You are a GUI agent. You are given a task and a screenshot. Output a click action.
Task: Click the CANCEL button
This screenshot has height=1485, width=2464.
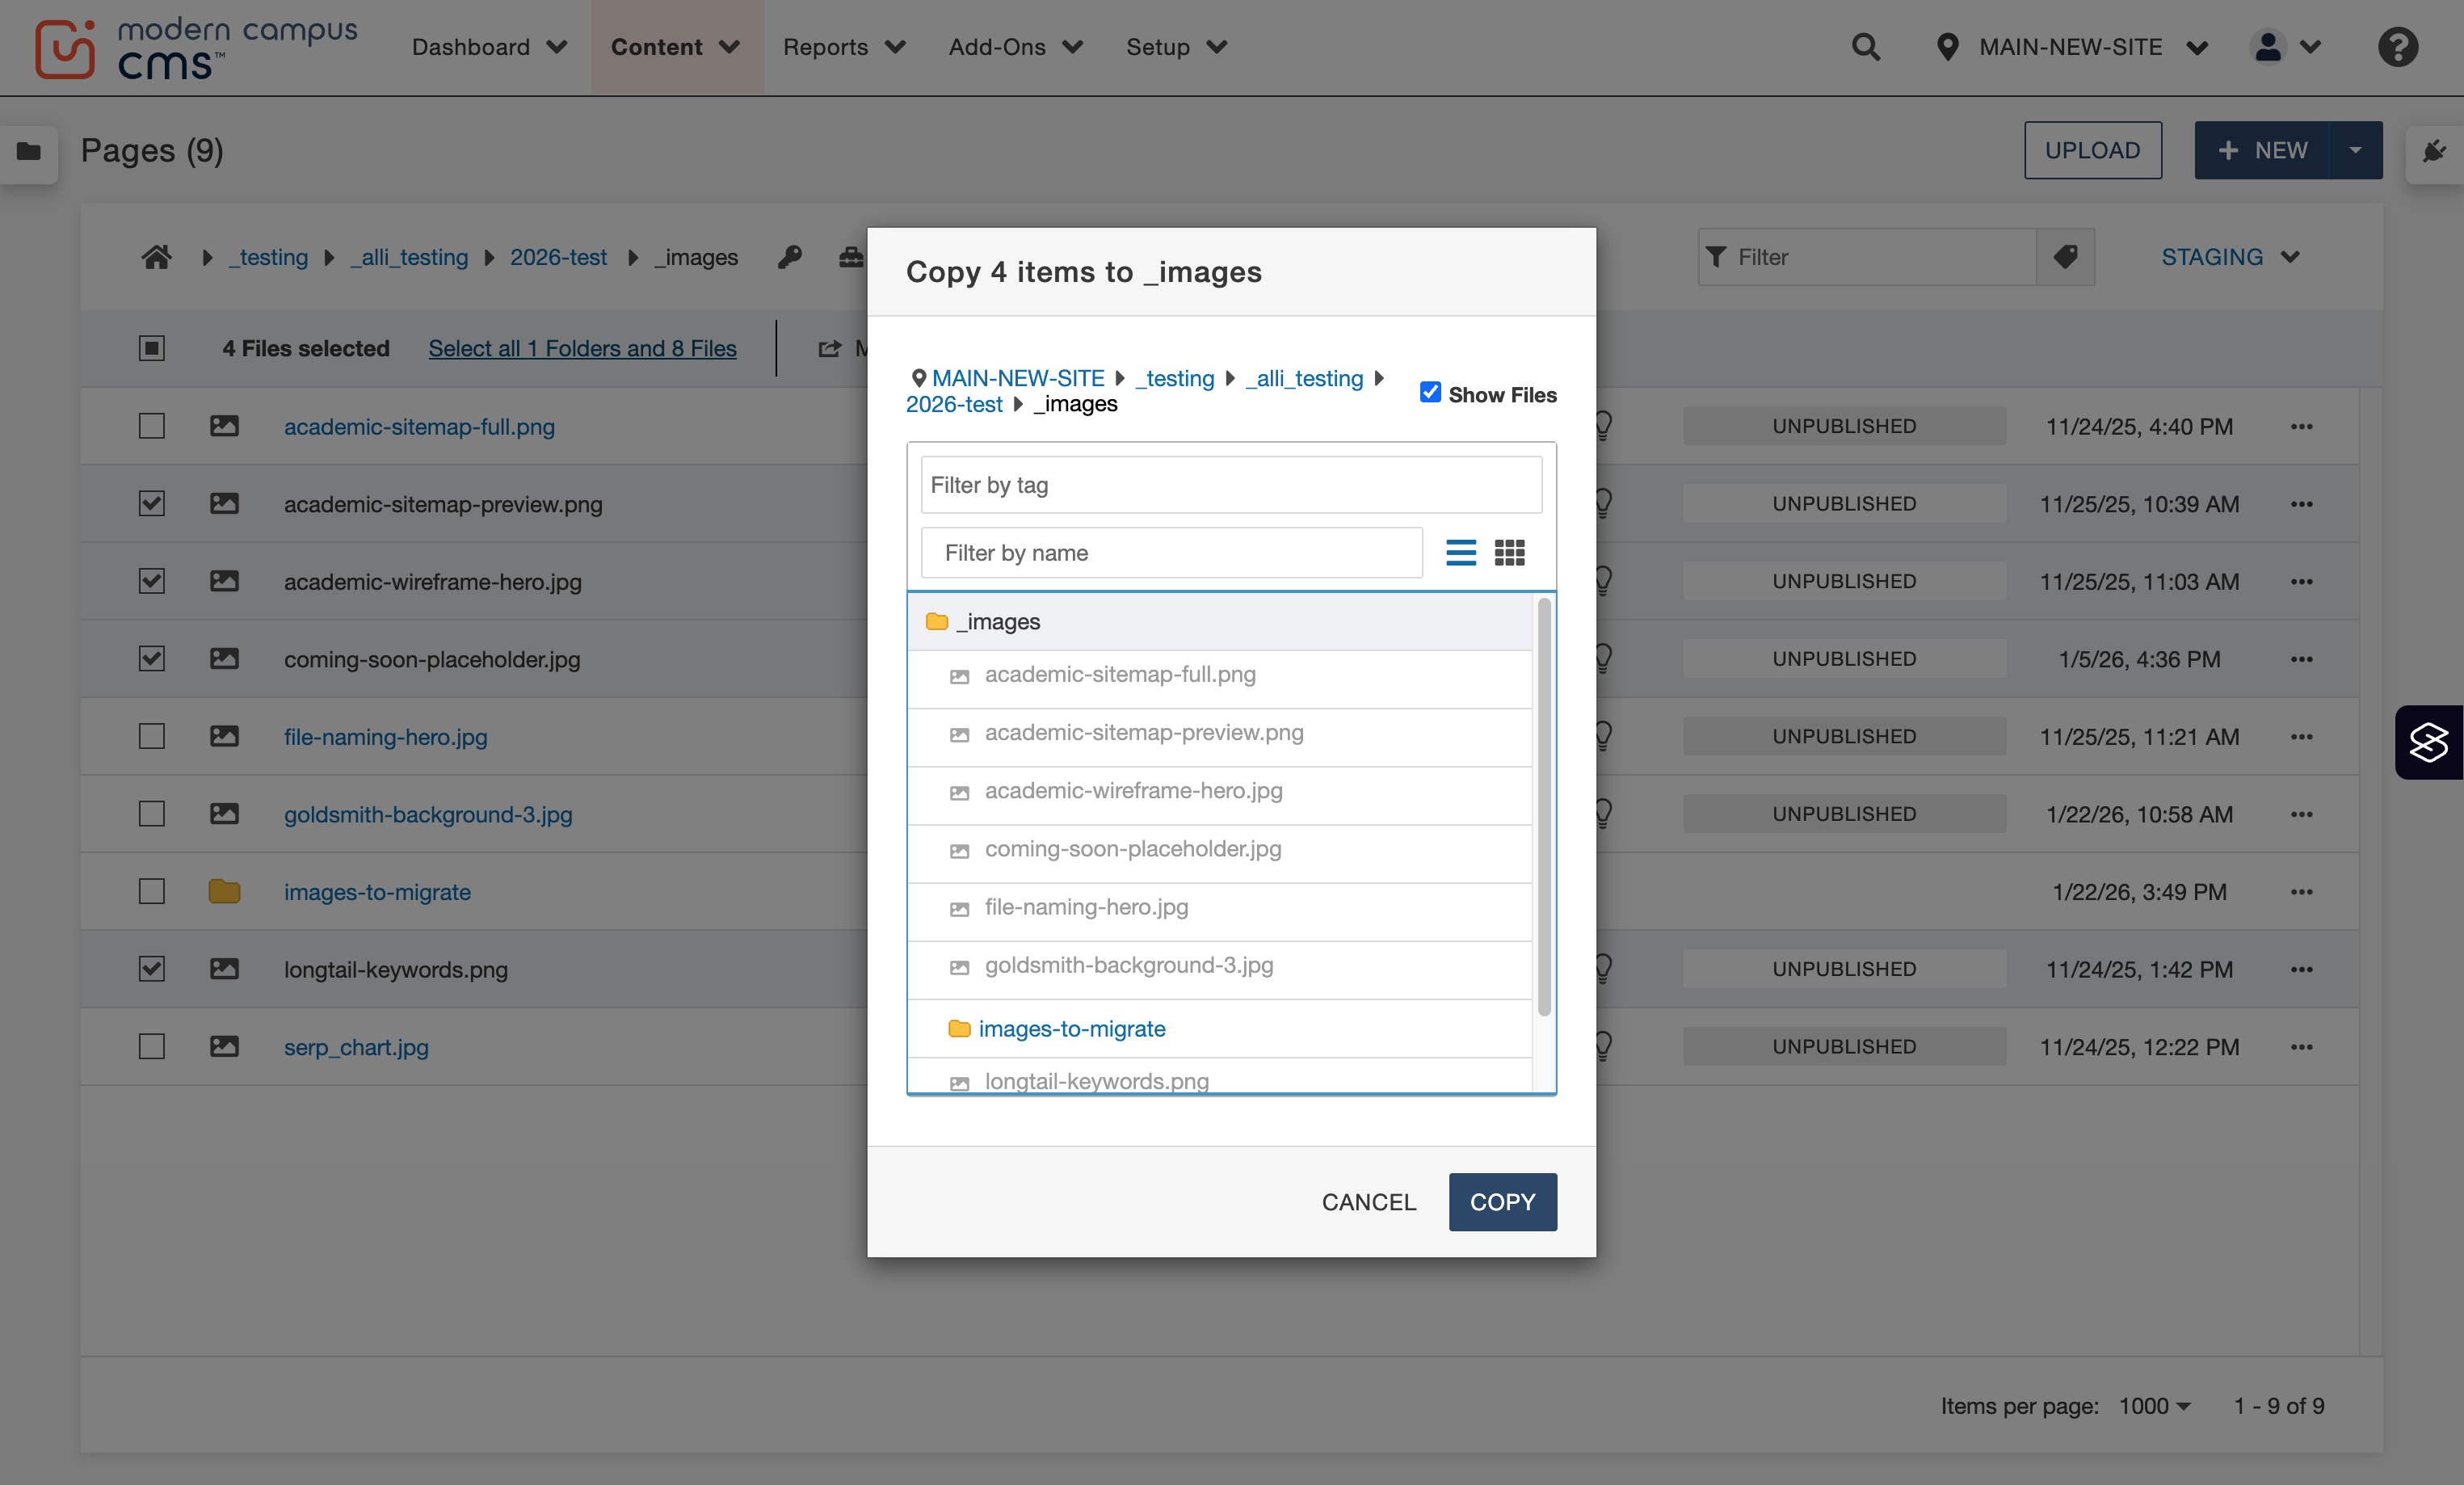click(1369, 1202)
